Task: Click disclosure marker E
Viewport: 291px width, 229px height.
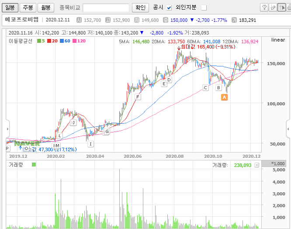Action: tap(164, 84)
